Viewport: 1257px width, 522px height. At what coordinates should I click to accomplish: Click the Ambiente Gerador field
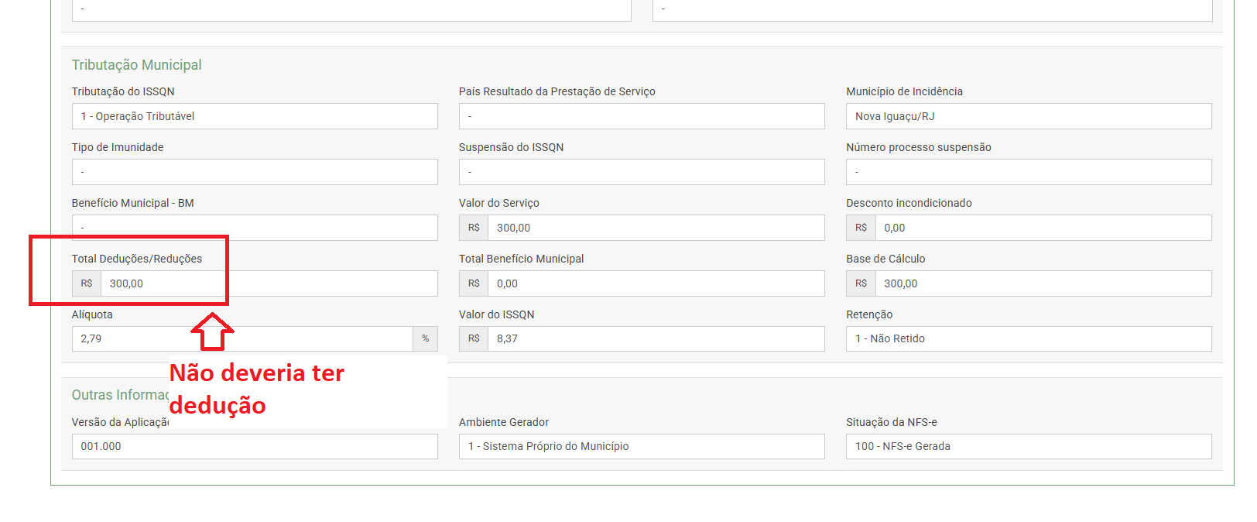pyautogui.click(x=642, y=446)
